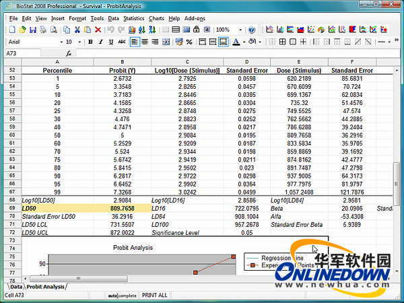The height and width of the screenshot is (303, 404).
Task: Click the Percentile header cell
Action: click(57, 70)
